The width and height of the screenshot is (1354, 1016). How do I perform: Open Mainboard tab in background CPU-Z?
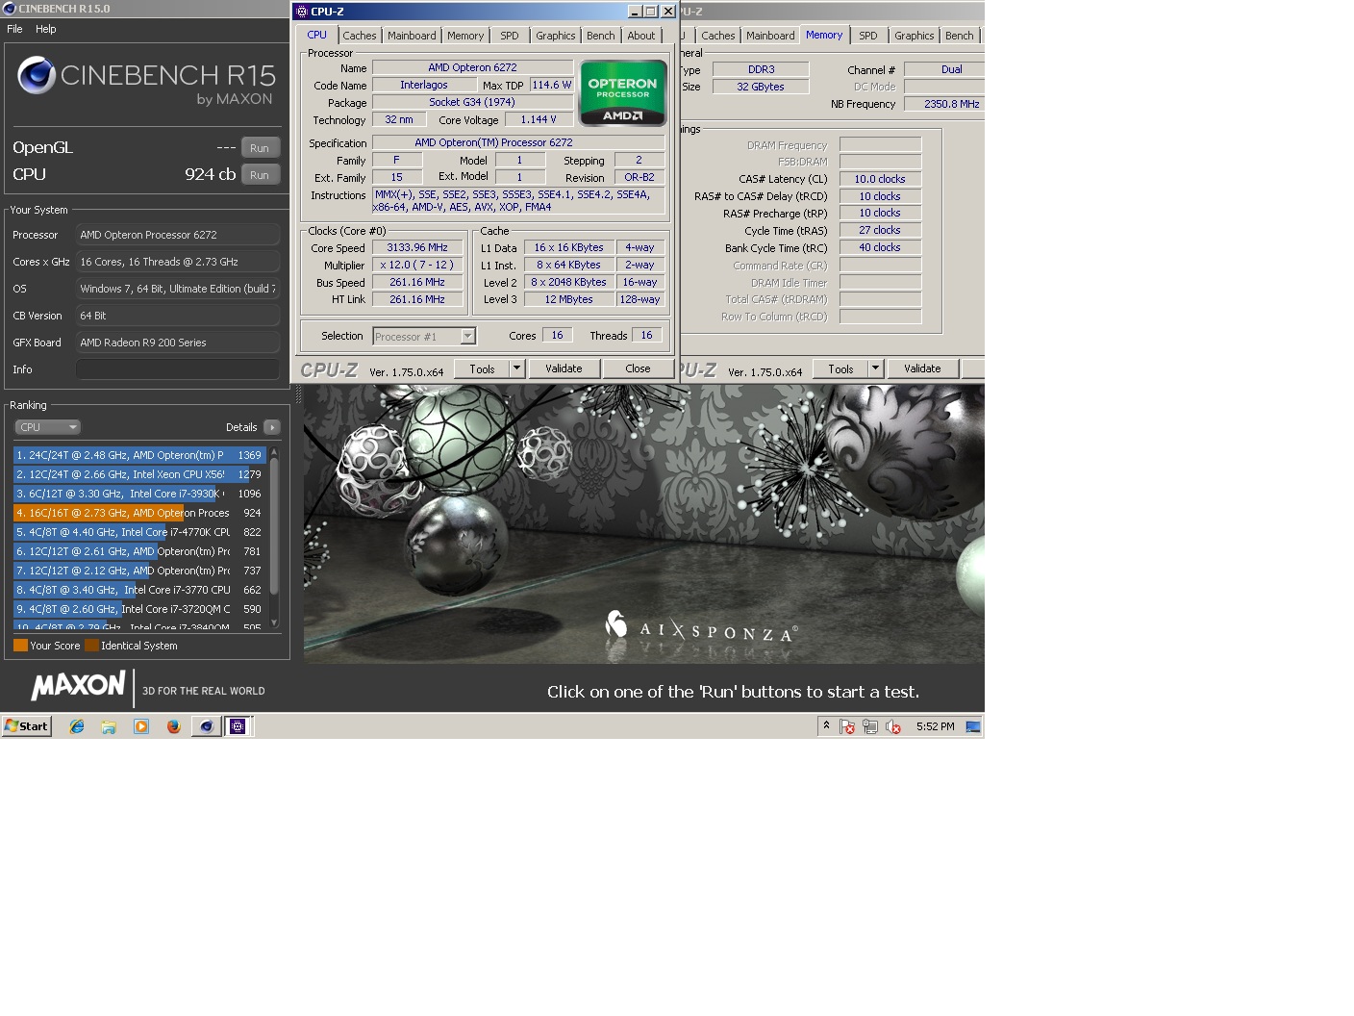(x=771, y=36)
